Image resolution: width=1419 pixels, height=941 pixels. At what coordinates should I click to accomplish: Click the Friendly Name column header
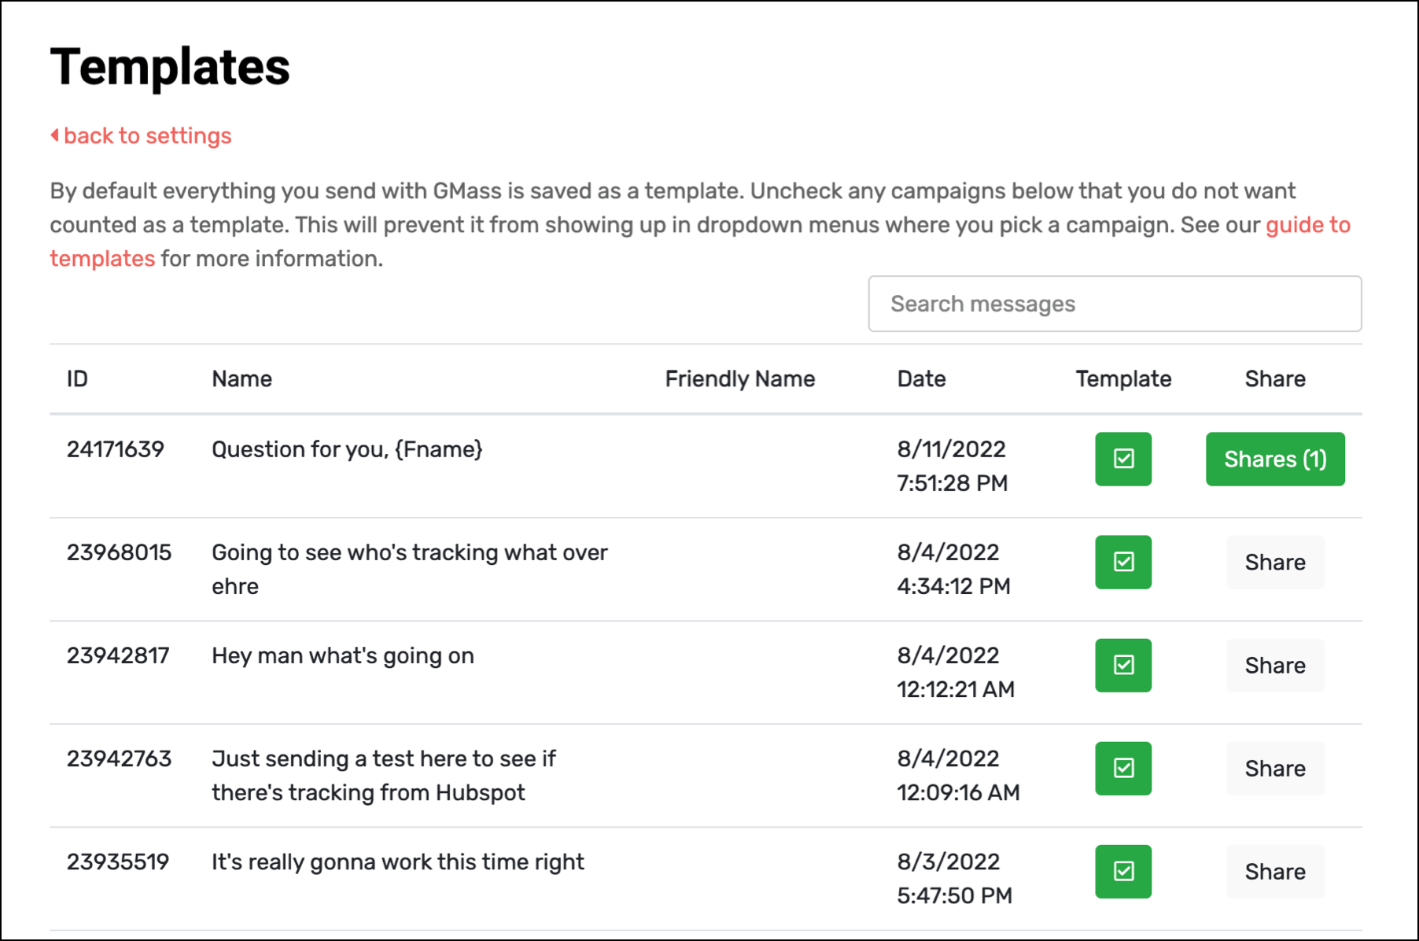pos(739,378)
